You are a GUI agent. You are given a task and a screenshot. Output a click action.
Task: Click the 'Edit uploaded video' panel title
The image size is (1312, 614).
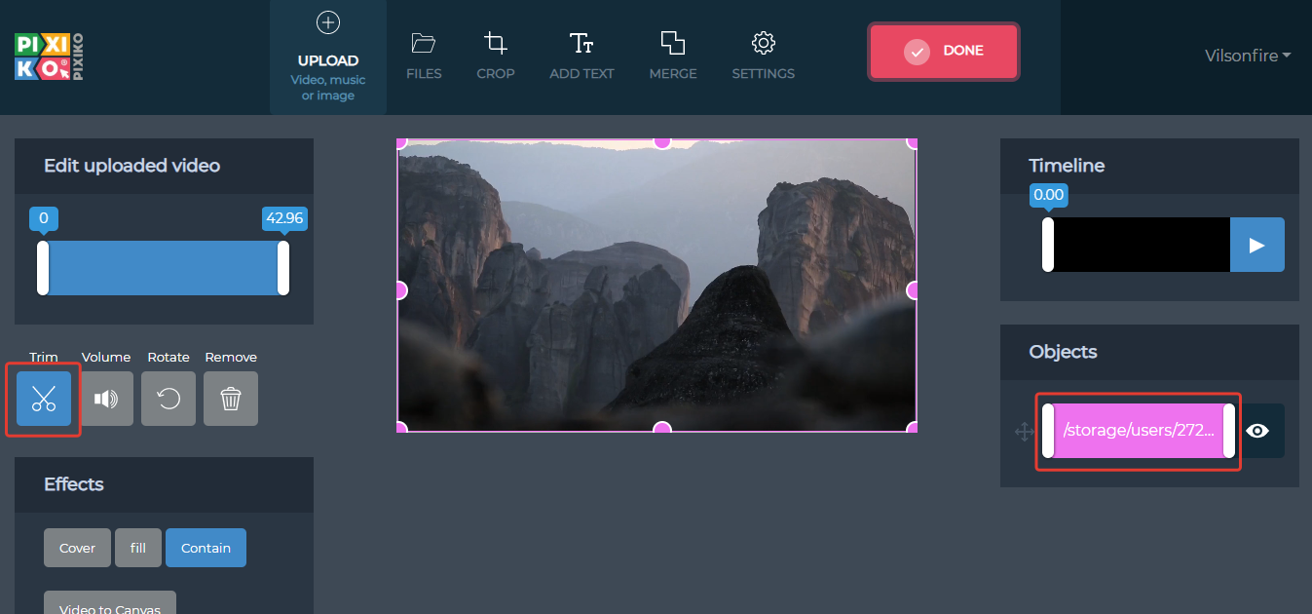(x=131, y=166)
